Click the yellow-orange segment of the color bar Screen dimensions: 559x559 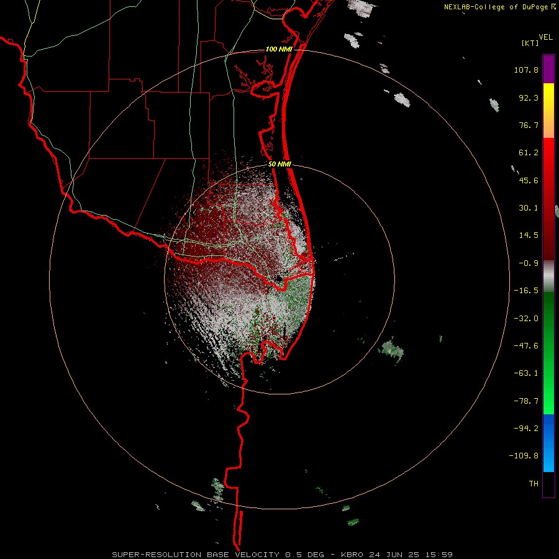coord(548,111)
